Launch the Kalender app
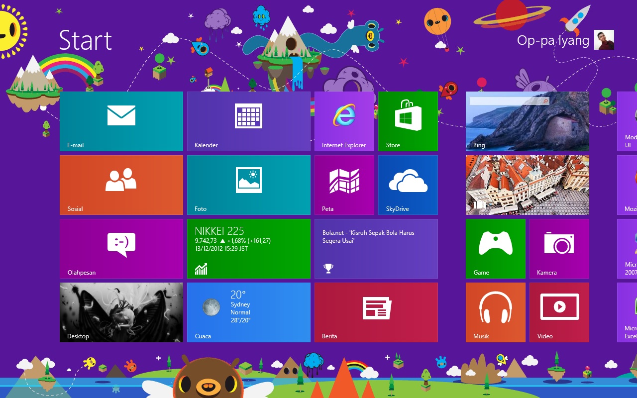 coord(249,121)
